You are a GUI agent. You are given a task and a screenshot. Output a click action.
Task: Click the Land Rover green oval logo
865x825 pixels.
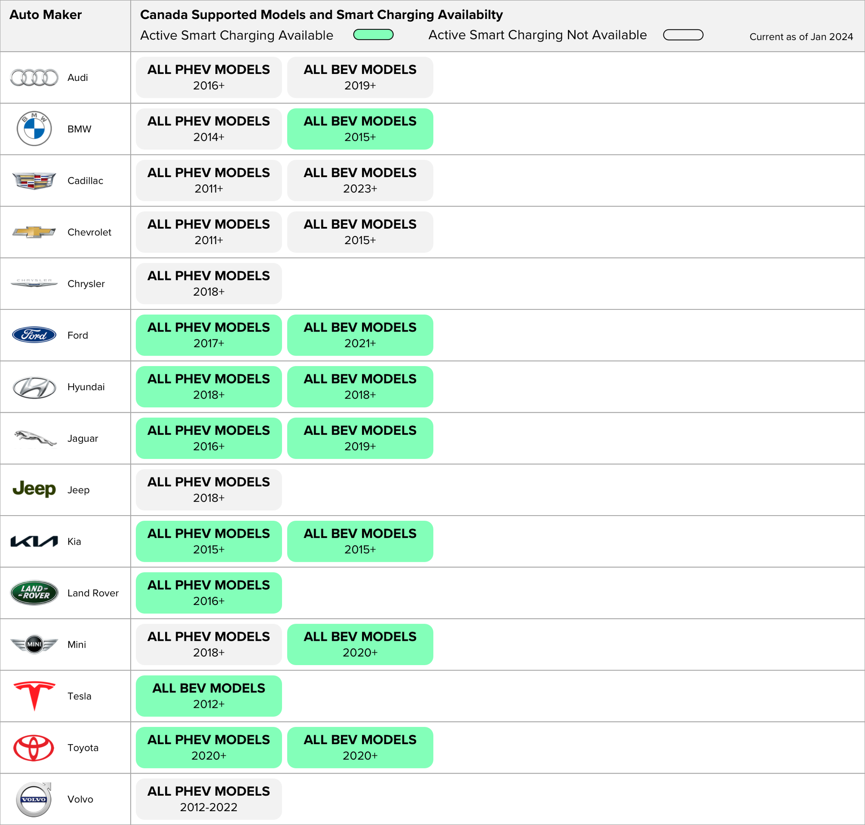(x=34, y=593)
